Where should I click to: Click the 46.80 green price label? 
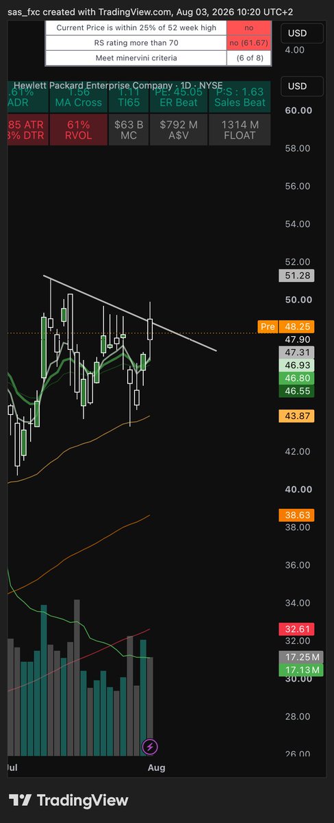click(297, 378)
